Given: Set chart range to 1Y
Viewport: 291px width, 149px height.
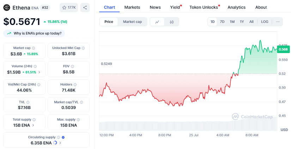Looking at the screenshot, I should [242, 22].
